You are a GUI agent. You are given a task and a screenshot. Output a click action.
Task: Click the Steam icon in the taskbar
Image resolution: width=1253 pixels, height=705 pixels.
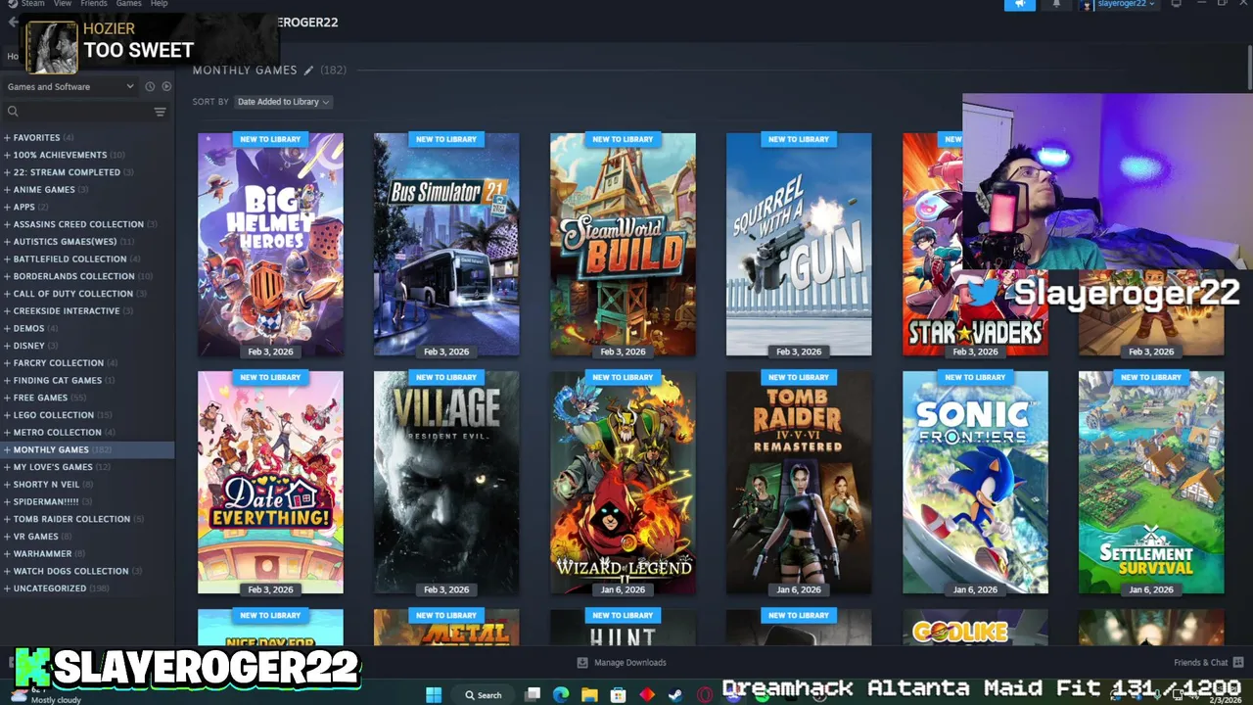675,695
